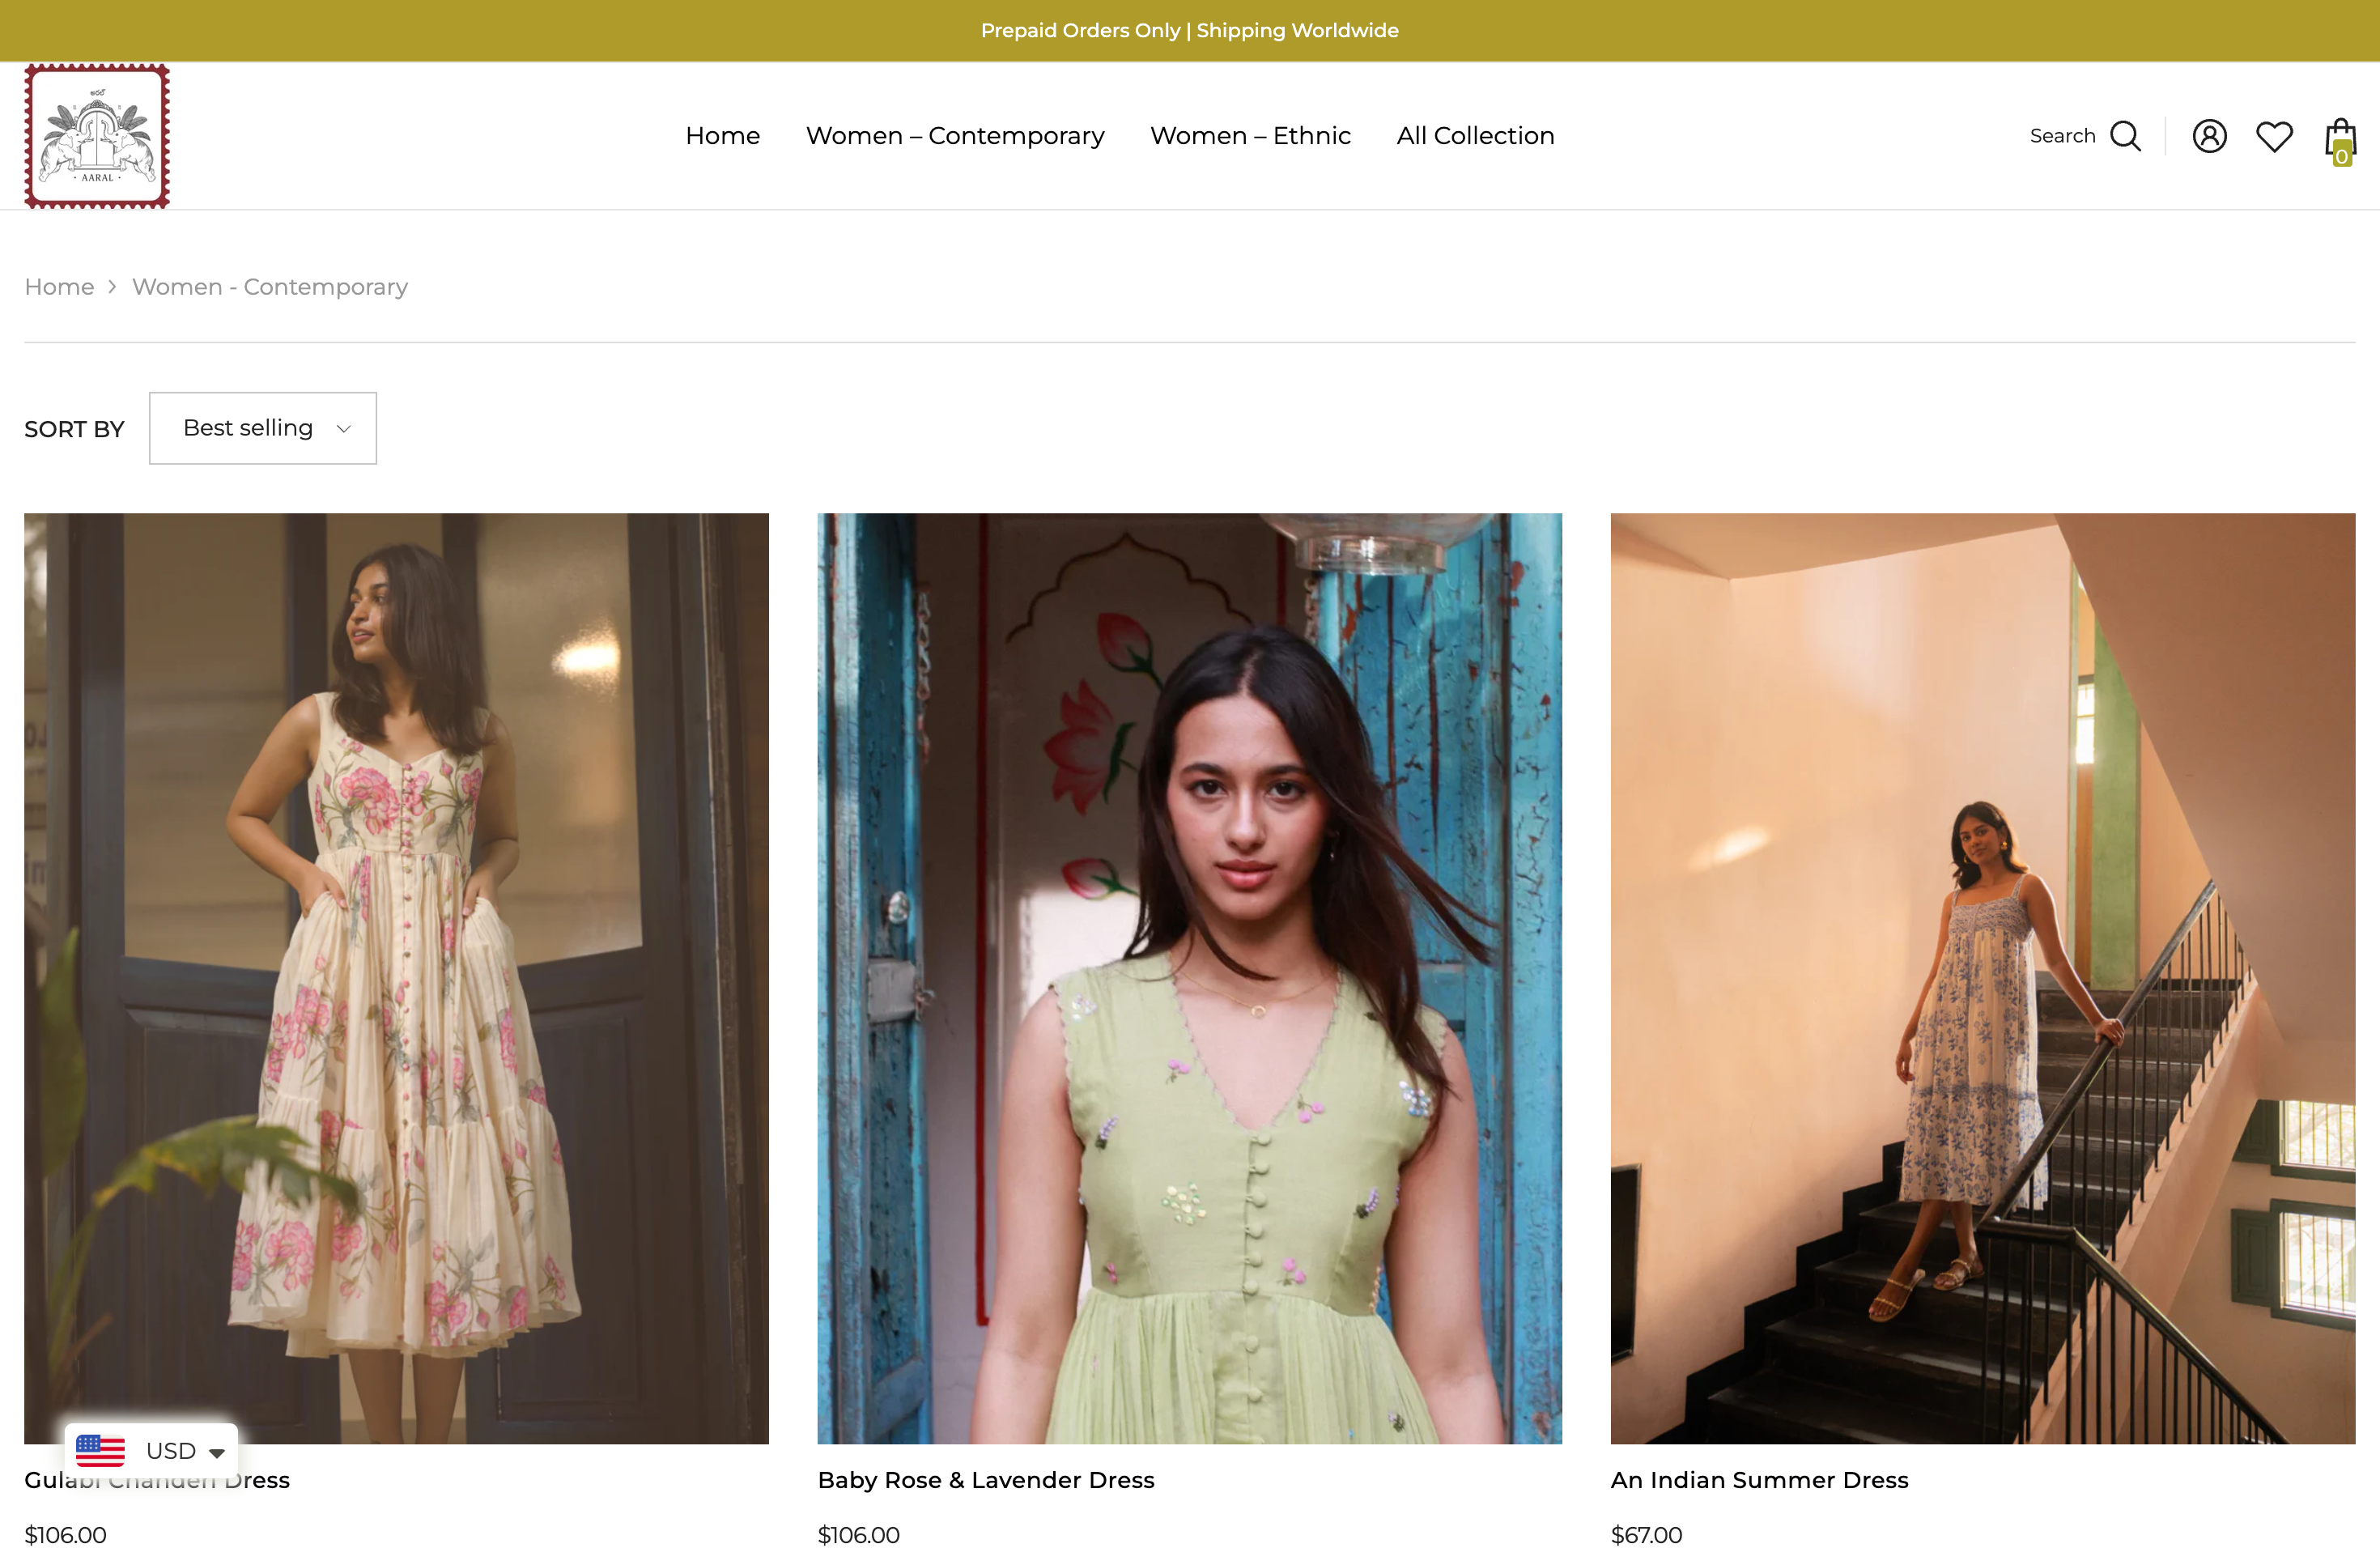The height and width of the screenshot is (1548, 2380).
Task: Open Women – Contemporary menu
Action: (x=954, y=136)
